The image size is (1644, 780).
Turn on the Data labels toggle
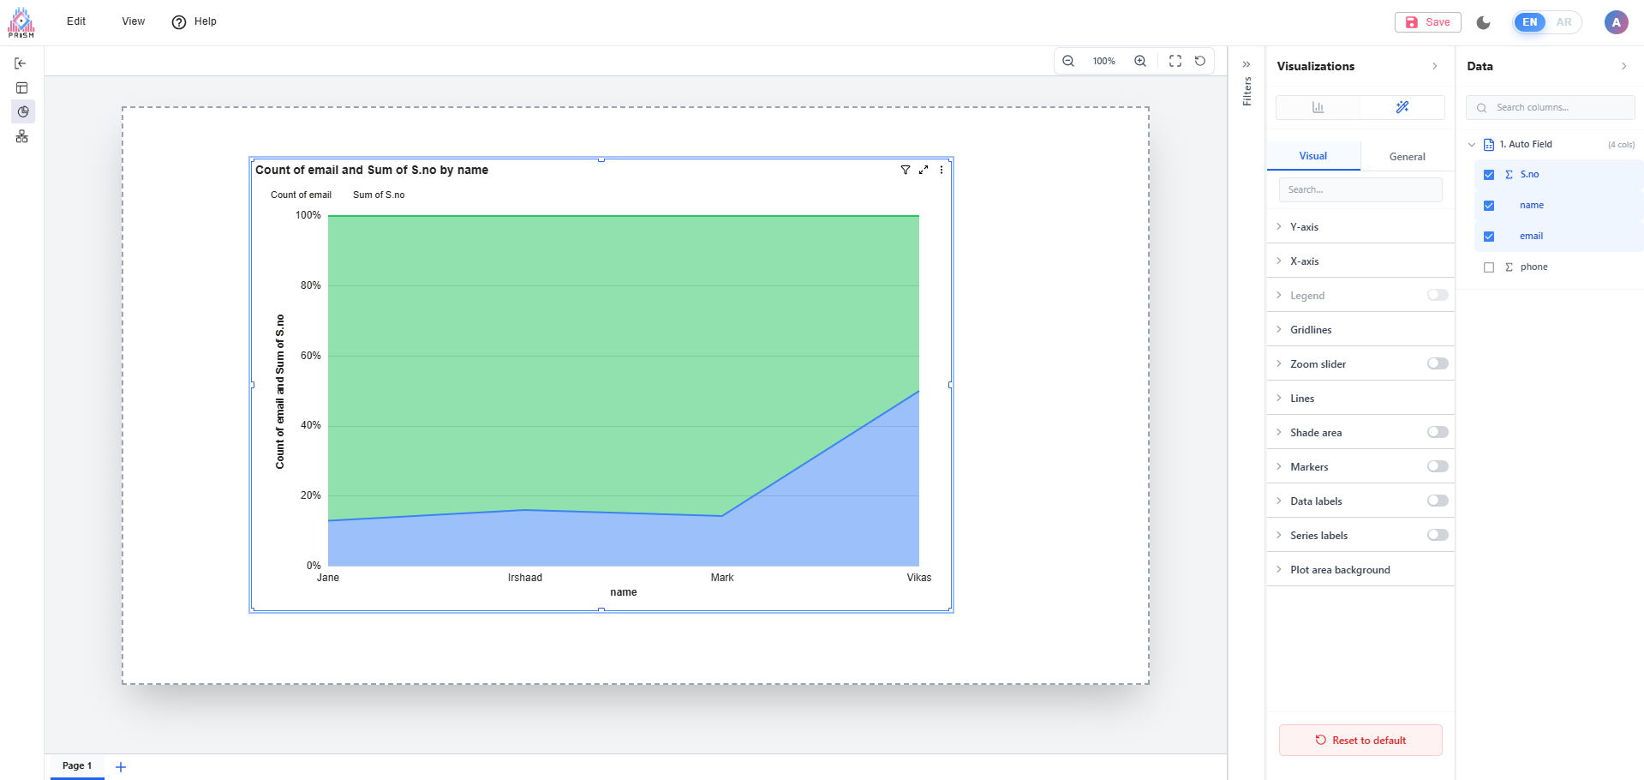(x=1437, y=501)
